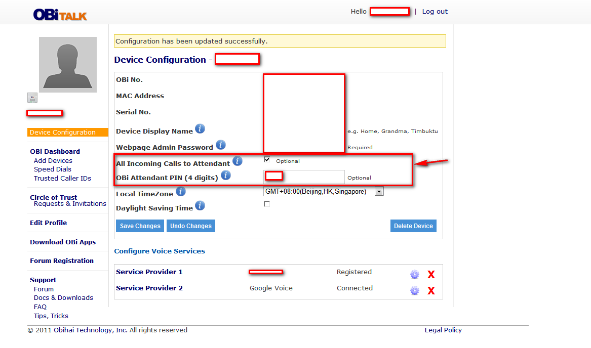Screen dimensions: 591x348
Task: Open Forum Registration
Action: [62, 260]
